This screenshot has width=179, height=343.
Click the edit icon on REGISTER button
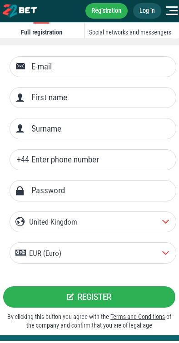click(x=70, y=297)
